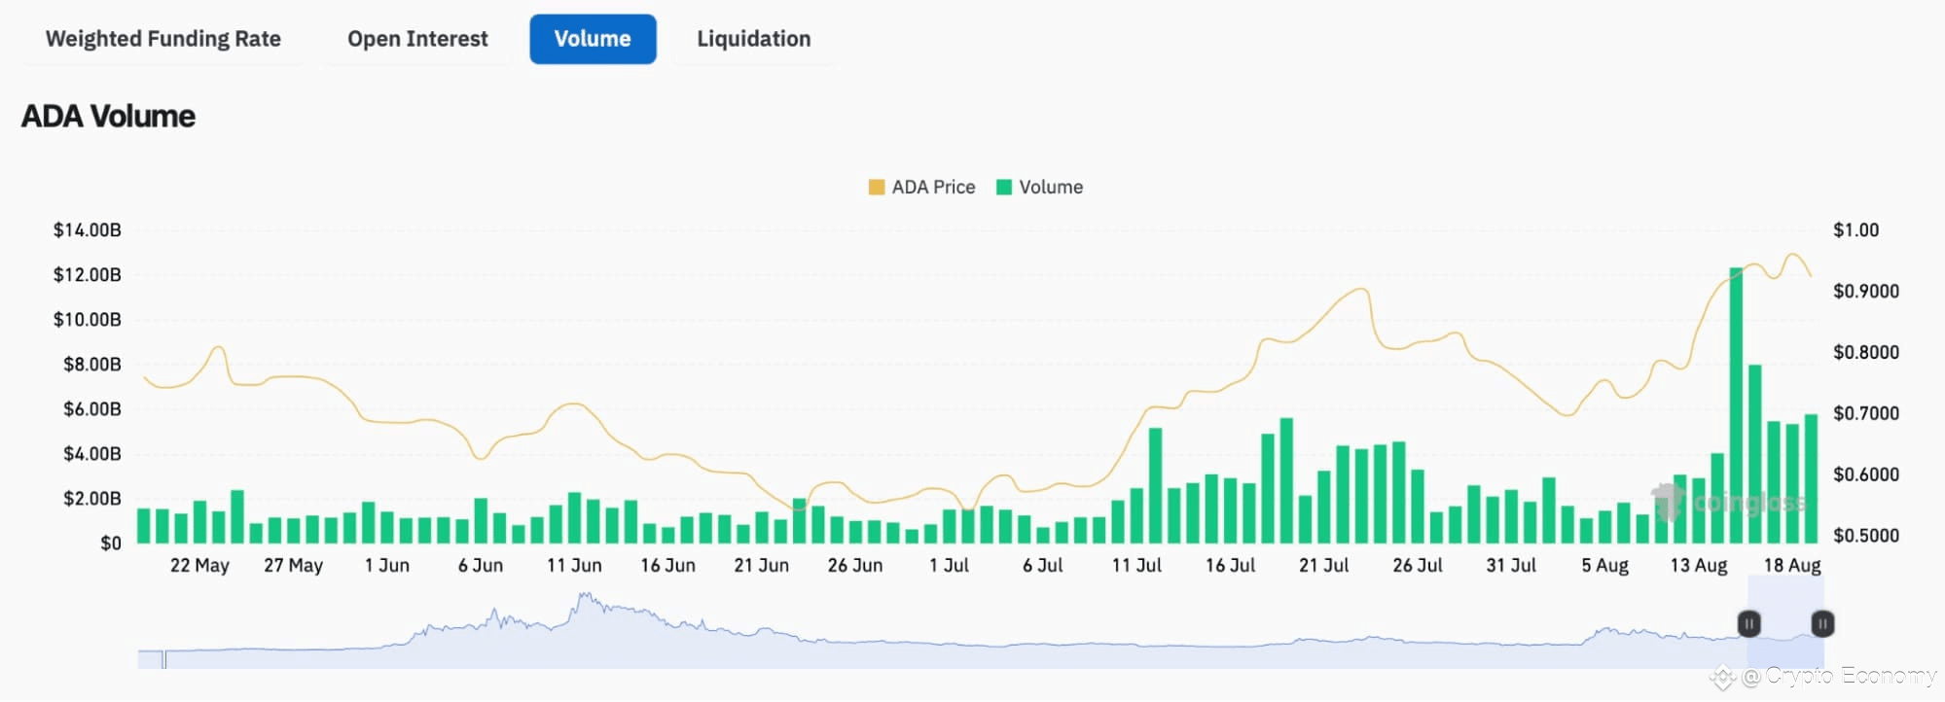Click the 18 Aug x-axis date label
Screen dimensions: 1945x702
(1791, 565)
